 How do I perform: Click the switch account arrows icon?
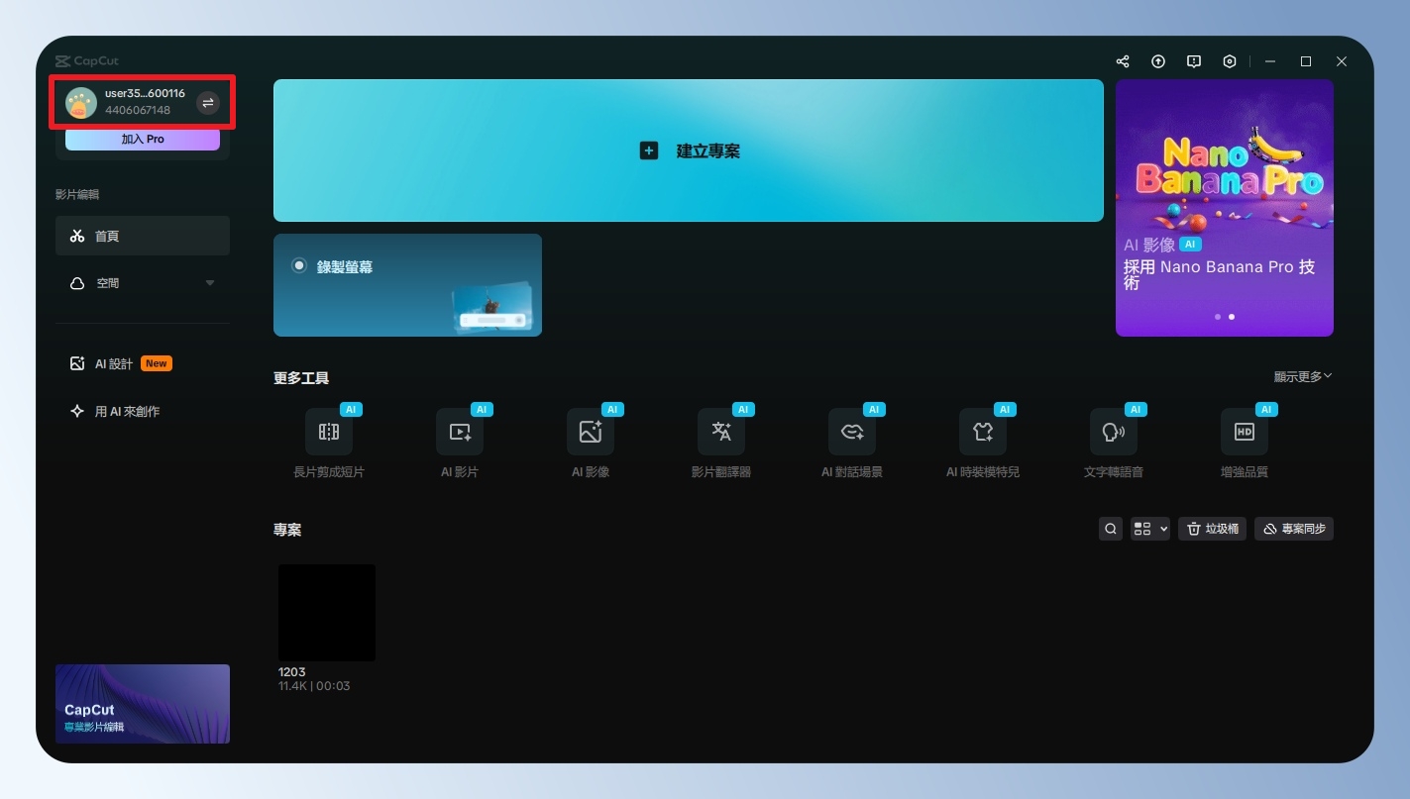coord(208,103)
